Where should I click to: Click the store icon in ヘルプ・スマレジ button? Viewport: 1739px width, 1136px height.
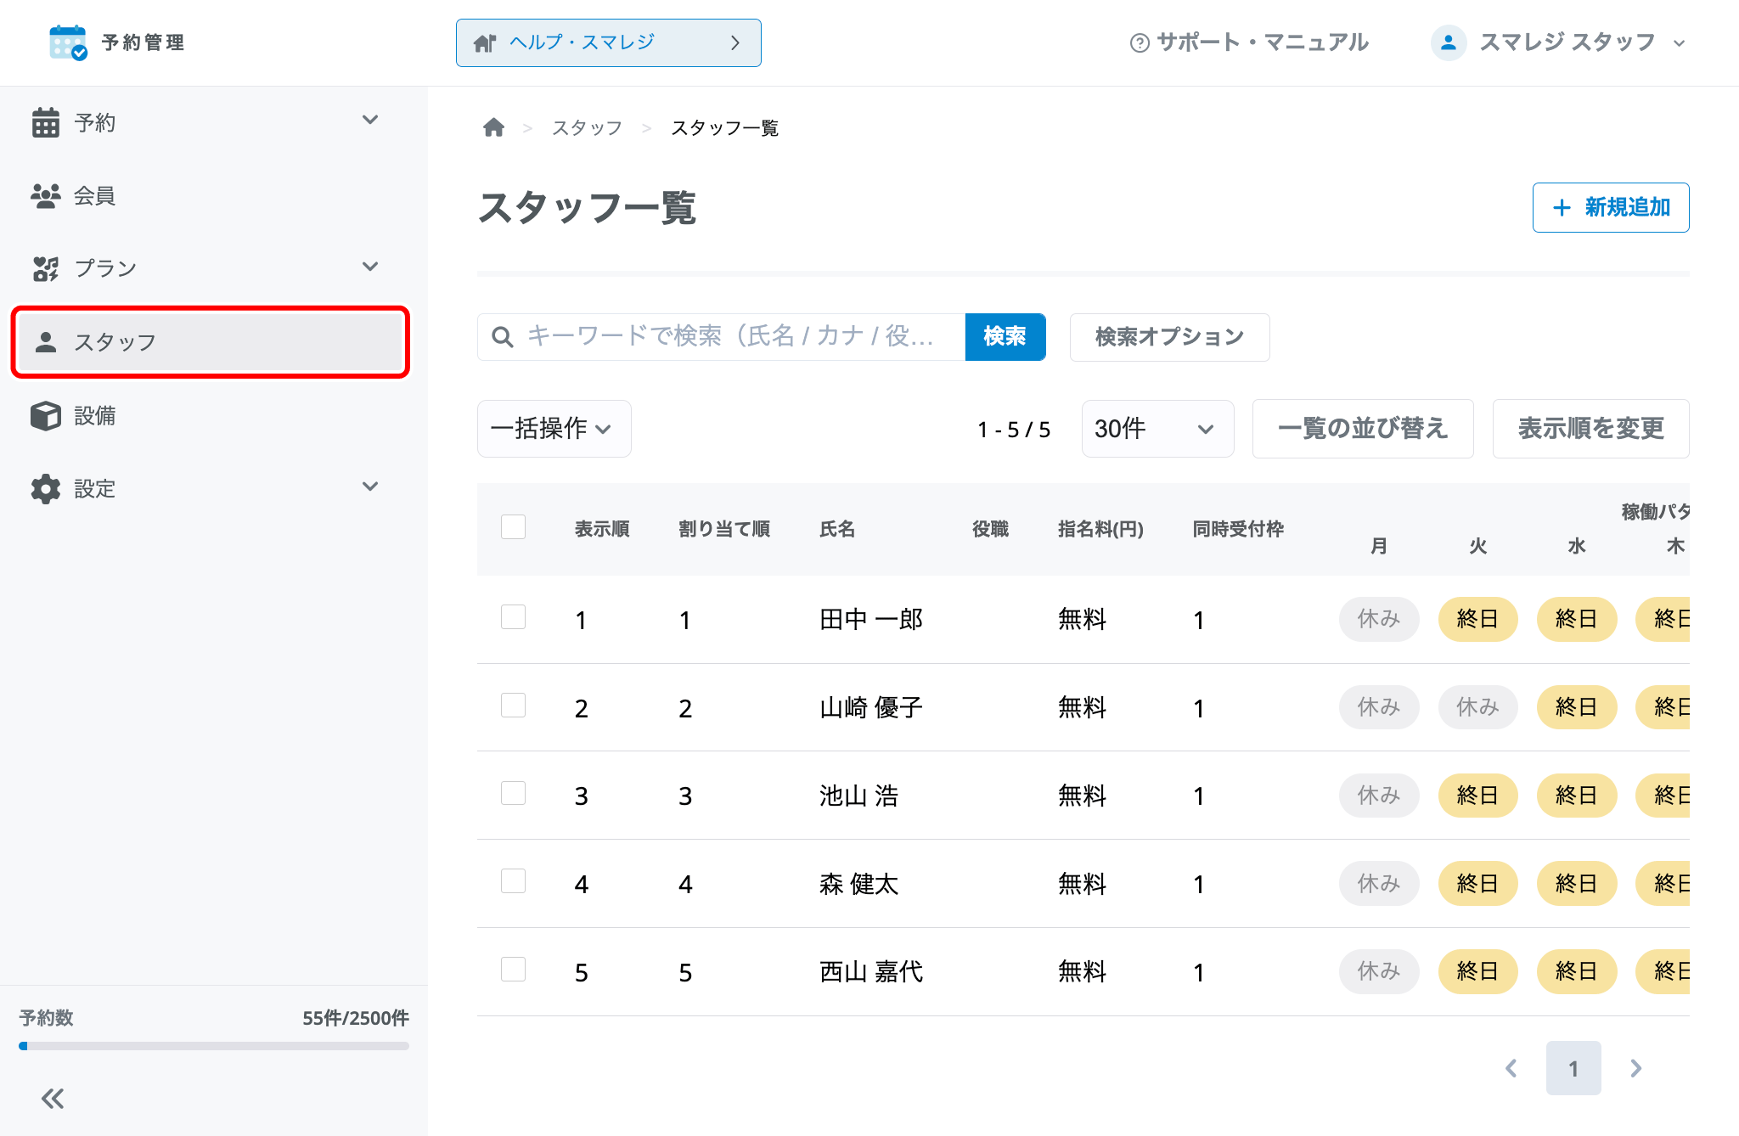(485, 43)
